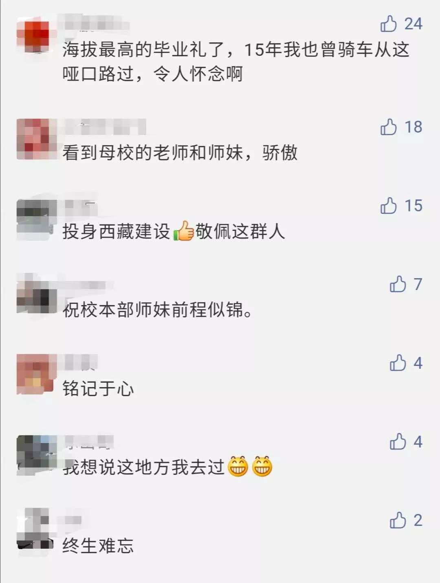Like the "终生难忘" comment
This screenshot has width=440, height=583.
(x=398, y=521)
